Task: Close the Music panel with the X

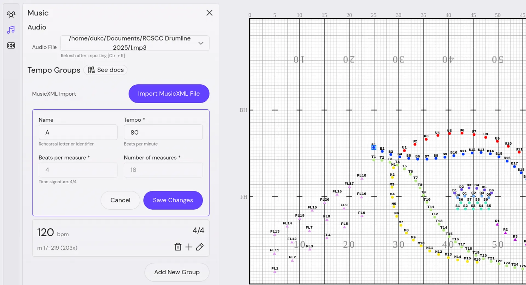Action: (209, 13)
